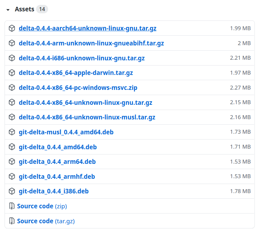Download git-delta_0.4.4_armhf.deb package
260x233 pixels.
(57, 177)
